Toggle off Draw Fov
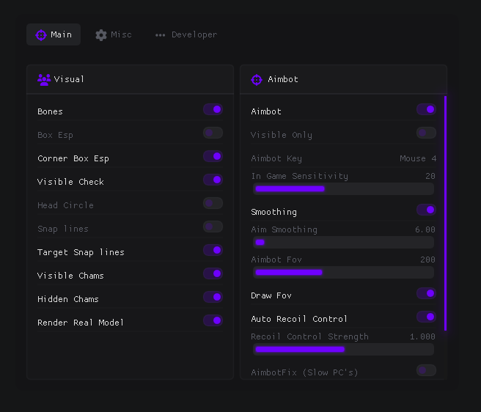This screenshot has height=412, width=481. click(427, 293)
